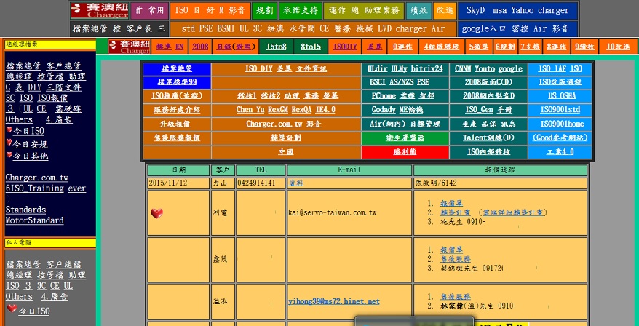Open the 6ISO_Training link in the sidebar
The height and width of the screenshot is (326, 639).
pos(35,188)
